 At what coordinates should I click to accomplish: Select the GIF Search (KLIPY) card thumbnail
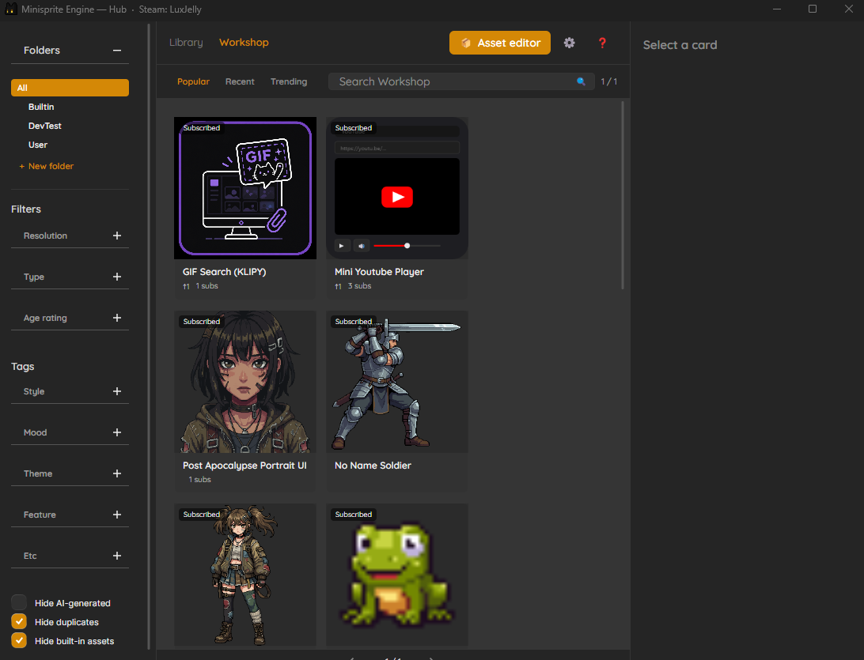tap(245, 187)
